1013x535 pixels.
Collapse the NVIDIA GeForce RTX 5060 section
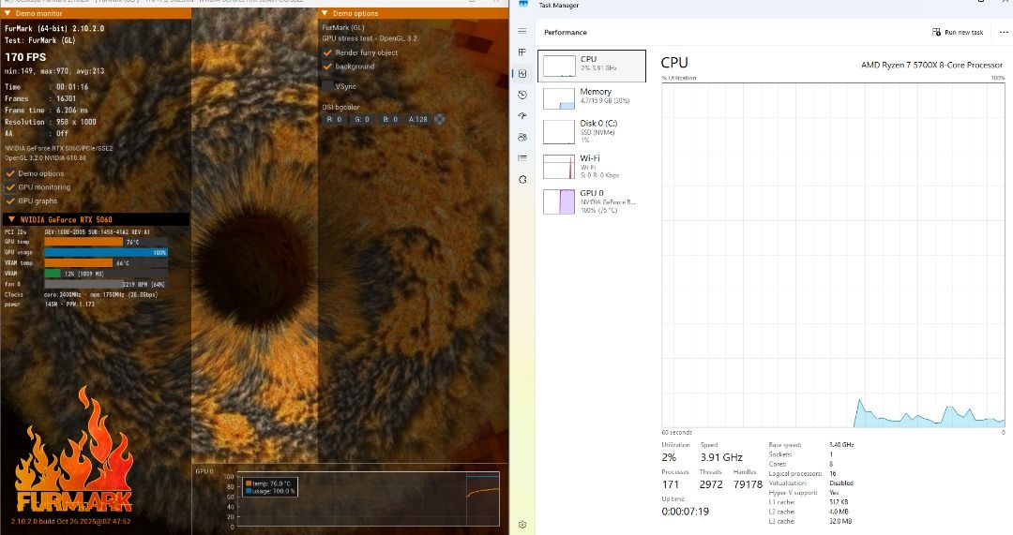[11, 219]
